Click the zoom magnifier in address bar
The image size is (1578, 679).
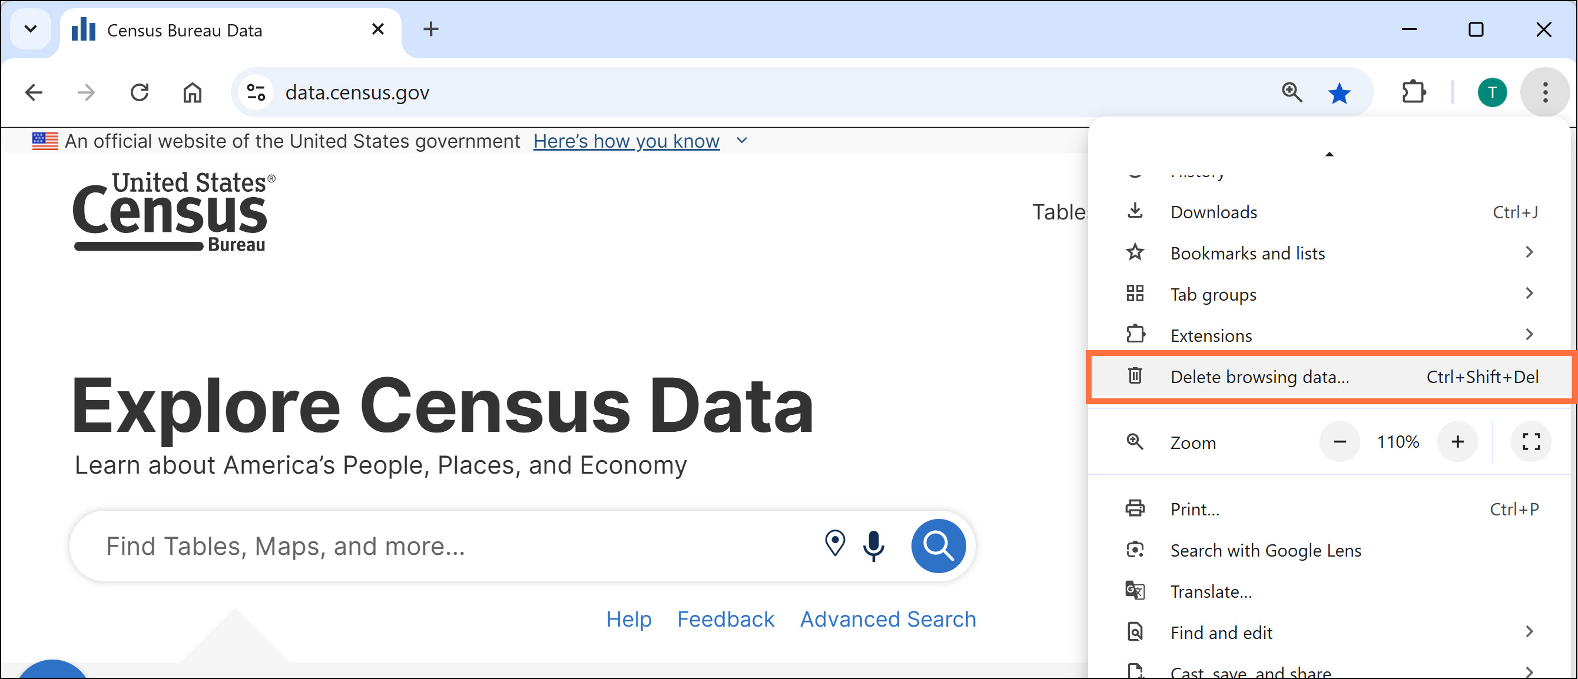click(1292, 92)
